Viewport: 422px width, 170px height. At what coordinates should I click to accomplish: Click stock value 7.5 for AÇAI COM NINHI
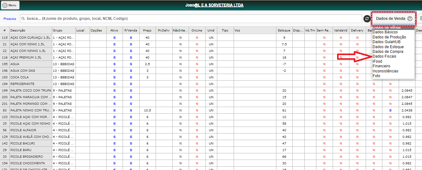(x=284, y=44)
